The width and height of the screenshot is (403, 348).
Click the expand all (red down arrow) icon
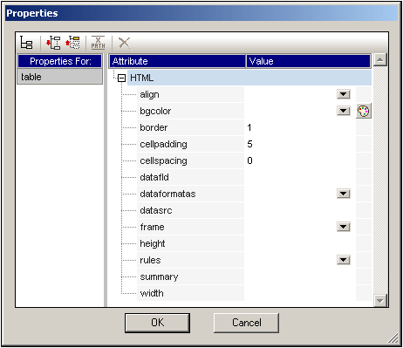pos(53,43)
